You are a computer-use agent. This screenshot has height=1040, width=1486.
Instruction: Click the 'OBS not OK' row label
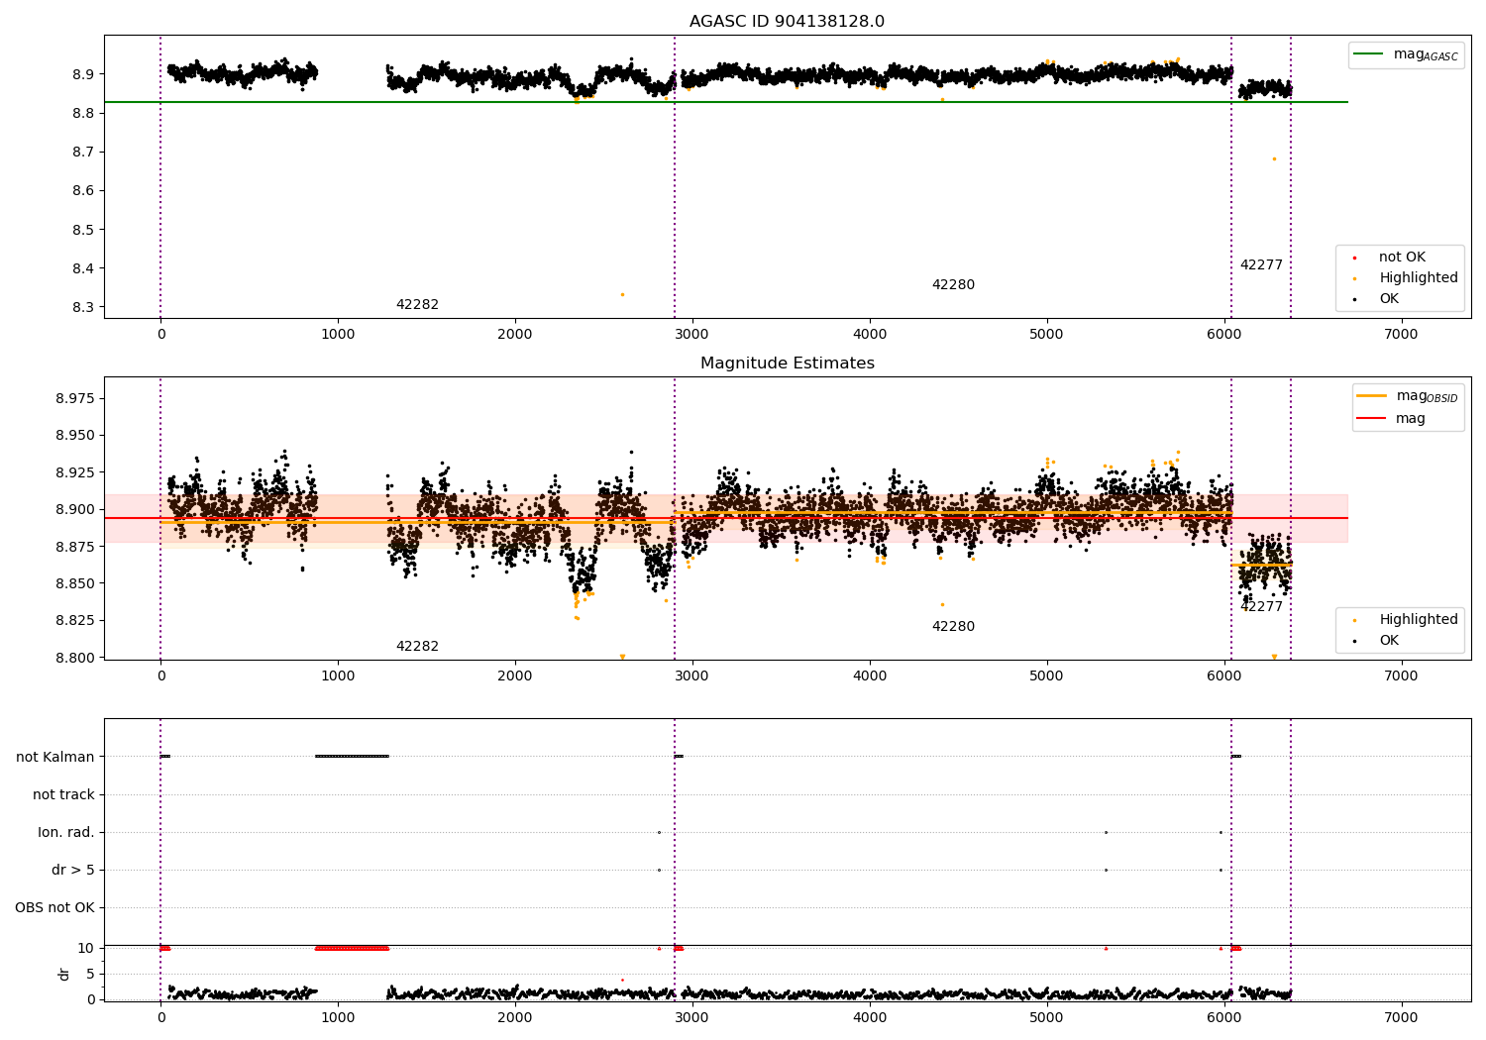(54, 907)
